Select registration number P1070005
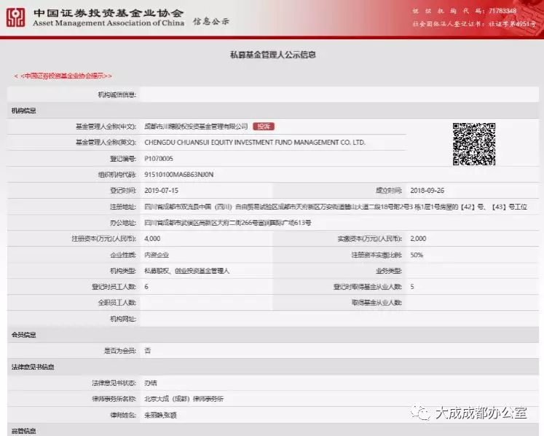This screenshot has height=436, width=544. click(x=159, y=159)
